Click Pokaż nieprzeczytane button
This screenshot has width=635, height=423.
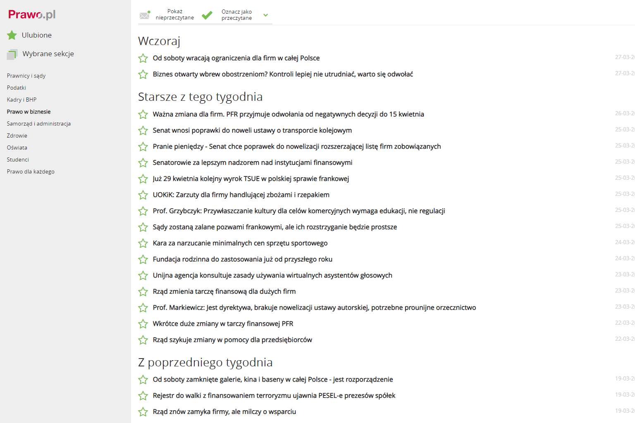click(x=174, y=15)
